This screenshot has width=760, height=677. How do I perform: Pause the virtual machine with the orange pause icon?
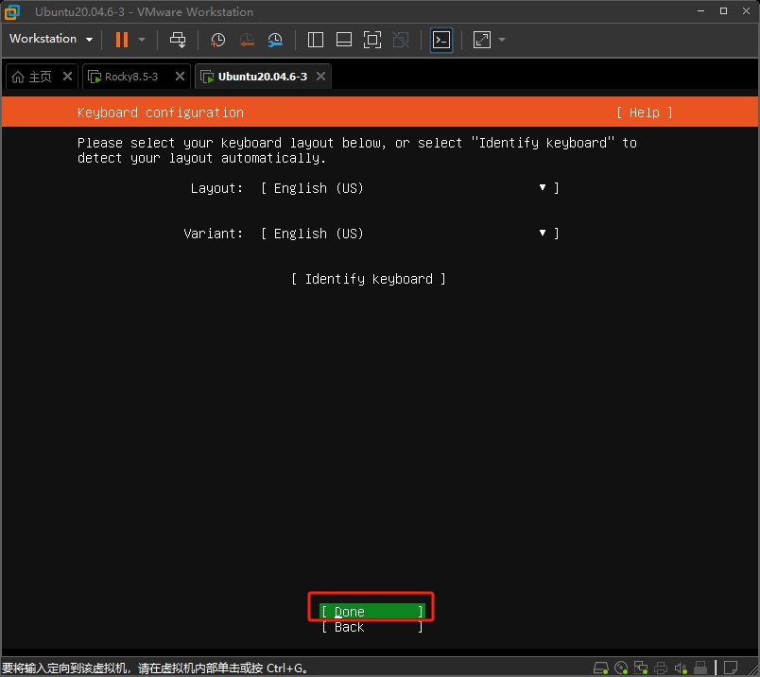(122, 40)
